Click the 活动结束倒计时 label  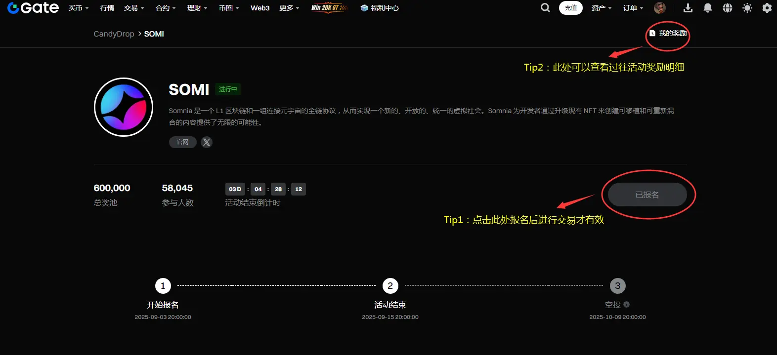click(x=253, y=203)
